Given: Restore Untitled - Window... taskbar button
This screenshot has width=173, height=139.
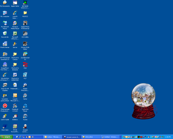Looking at the screenshot, I should pos(110,137).
